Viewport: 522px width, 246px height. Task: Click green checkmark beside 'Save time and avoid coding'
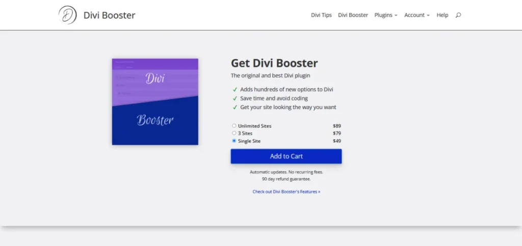point(234,98)
